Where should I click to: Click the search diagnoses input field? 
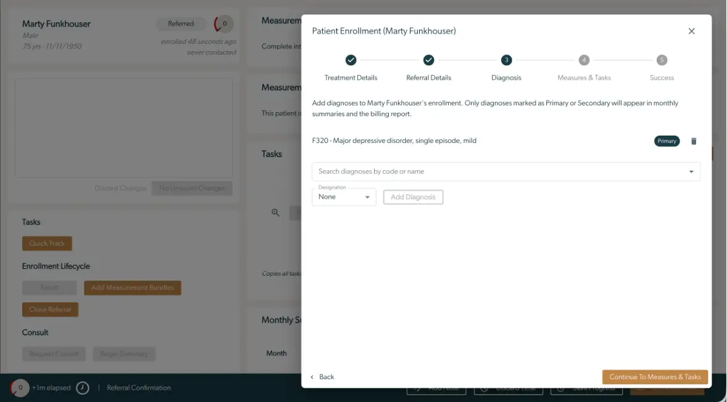[x=463, y=171]
